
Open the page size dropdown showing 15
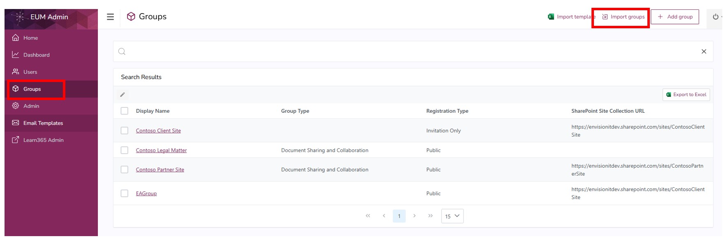pos(453,216)
